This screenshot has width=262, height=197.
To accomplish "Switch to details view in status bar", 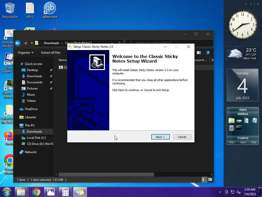I will (204, 180).
